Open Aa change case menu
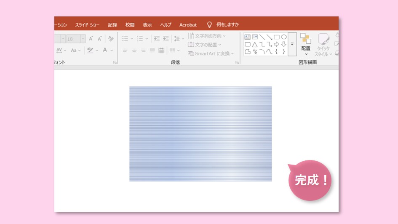 coord(75,50)
